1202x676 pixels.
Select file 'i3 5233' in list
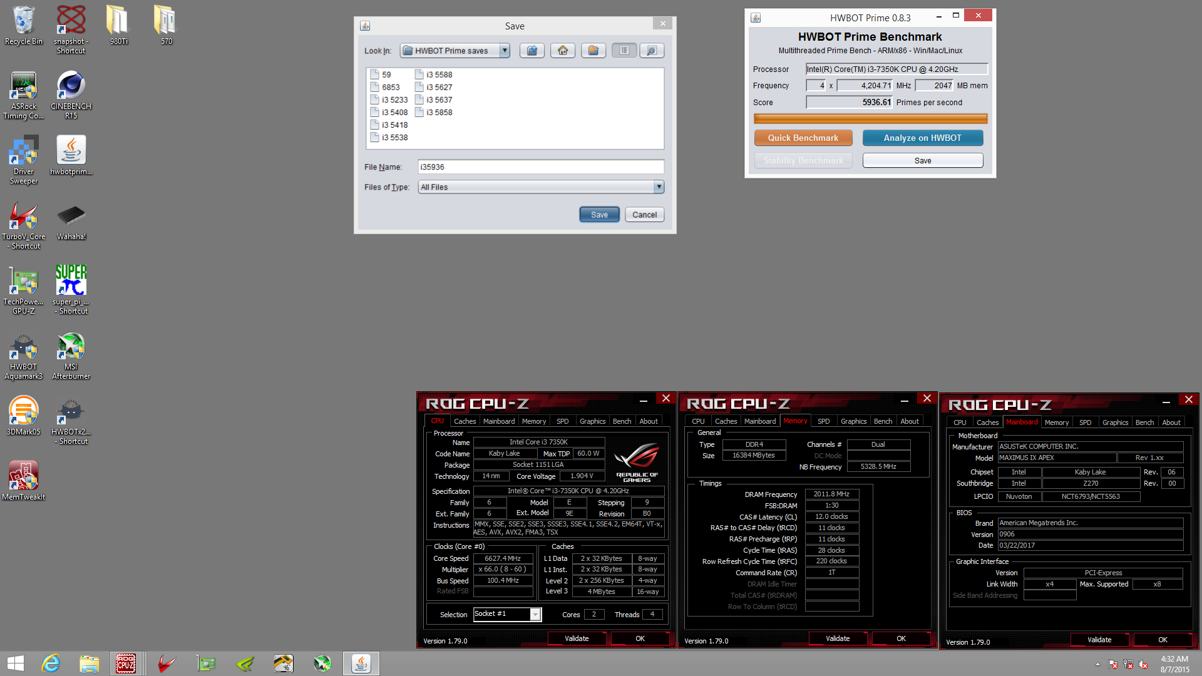tap(389, 100)
